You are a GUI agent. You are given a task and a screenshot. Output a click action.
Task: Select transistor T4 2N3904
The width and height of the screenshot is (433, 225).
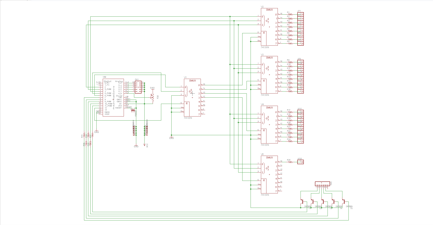(x=333, y=202)
